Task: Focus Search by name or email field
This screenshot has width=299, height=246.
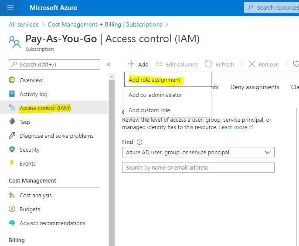Action: [198, 167]
